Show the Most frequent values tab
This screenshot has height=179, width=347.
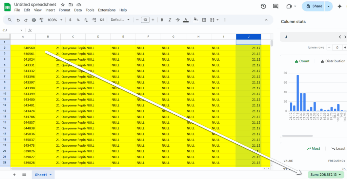[x=313, y=149]
